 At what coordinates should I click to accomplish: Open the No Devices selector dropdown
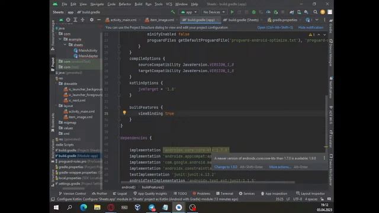[x=214, y=12]
